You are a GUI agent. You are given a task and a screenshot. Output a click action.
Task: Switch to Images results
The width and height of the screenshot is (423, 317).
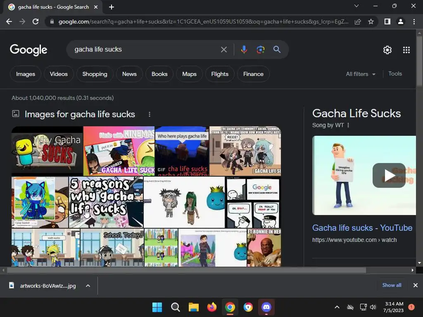(x=26, y=74)
